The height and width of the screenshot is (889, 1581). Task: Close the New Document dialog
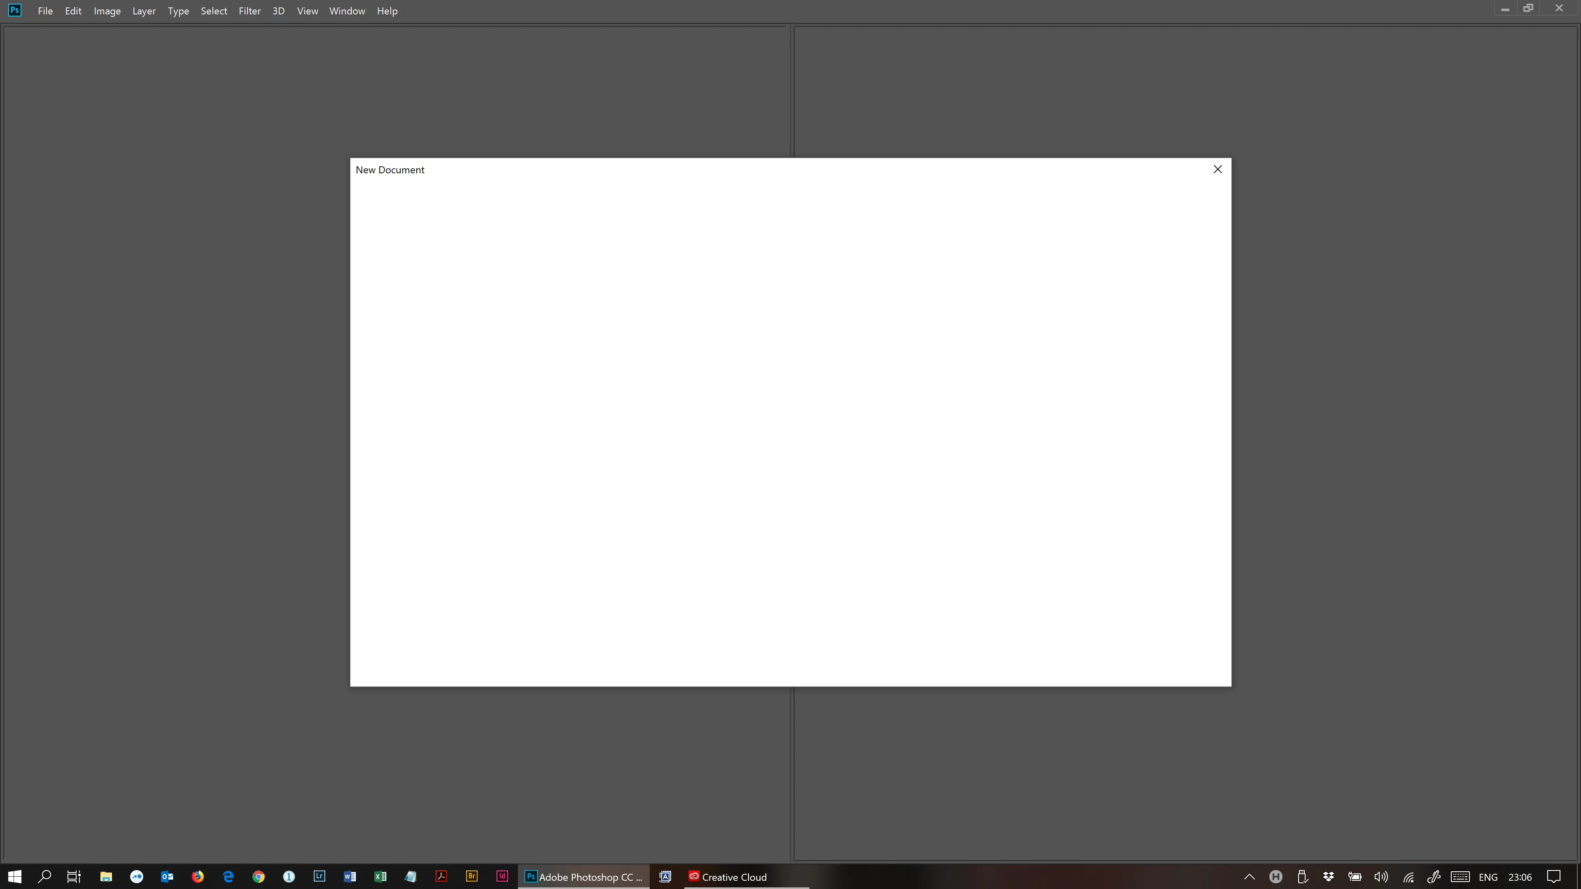tap(1218, 169)
